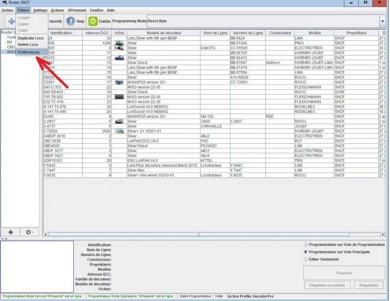This screenshot has width=390, height=301.
Task: Open the Fenêtre menu
Action: point(96,11)
